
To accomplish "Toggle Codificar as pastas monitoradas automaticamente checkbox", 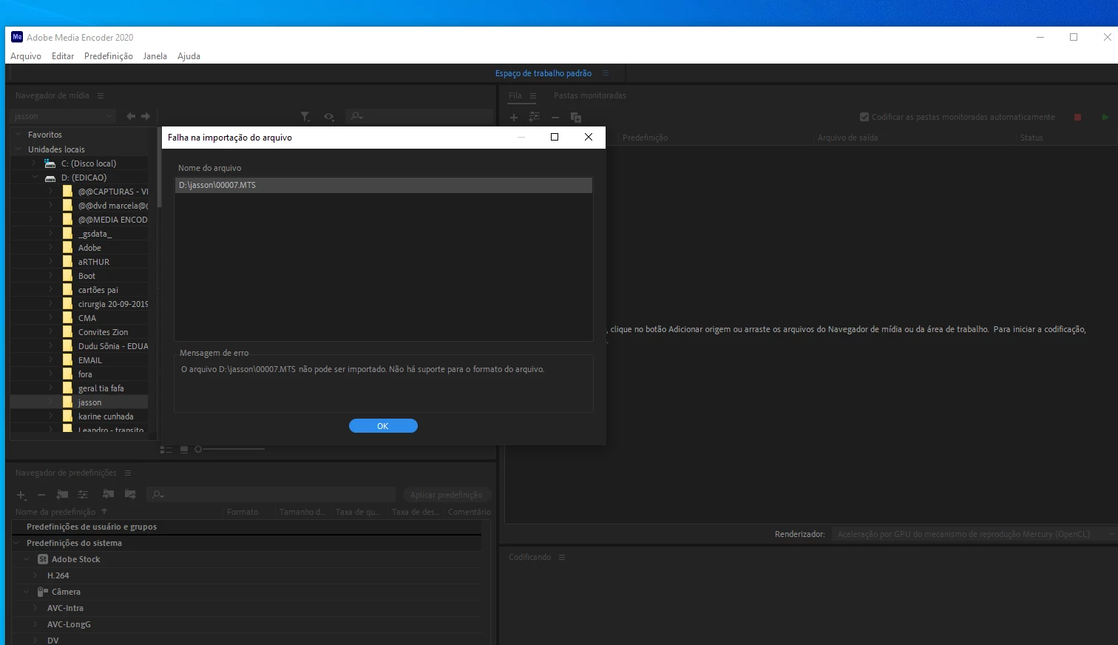I will (x=864, y=117).
